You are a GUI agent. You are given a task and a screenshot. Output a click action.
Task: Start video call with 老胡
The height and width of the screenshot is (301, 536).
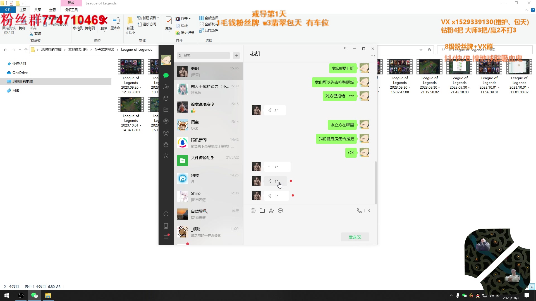click(367, 211)
